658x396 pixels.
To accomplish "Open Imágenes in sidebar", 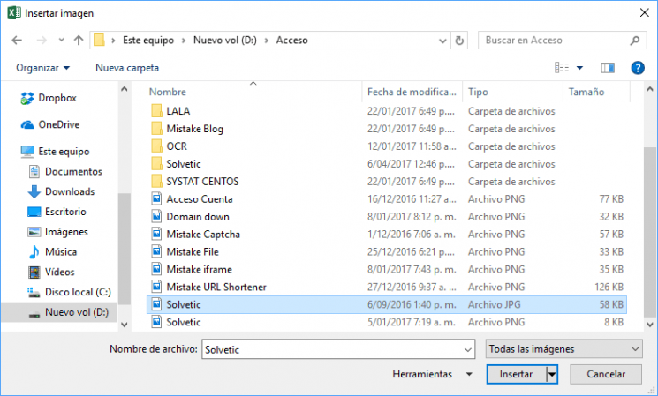I will (x=57, y=232).
